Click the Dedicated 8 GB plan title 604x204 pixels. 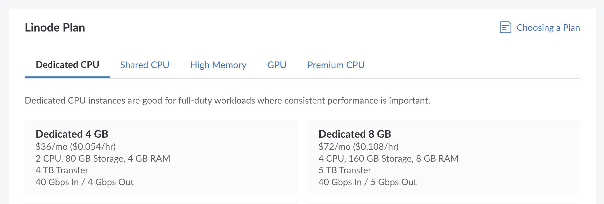coord(355,134)
